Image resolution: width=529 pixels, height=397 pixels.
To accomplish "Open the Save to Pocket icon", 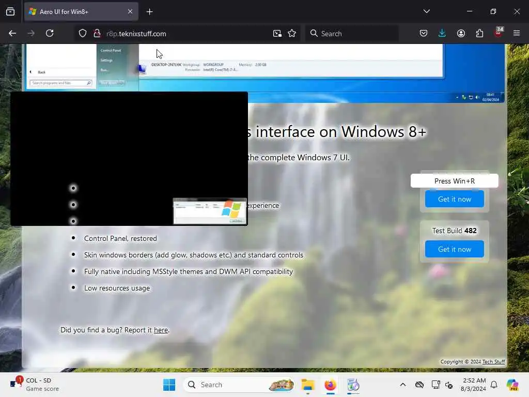I will click(424, 33).
